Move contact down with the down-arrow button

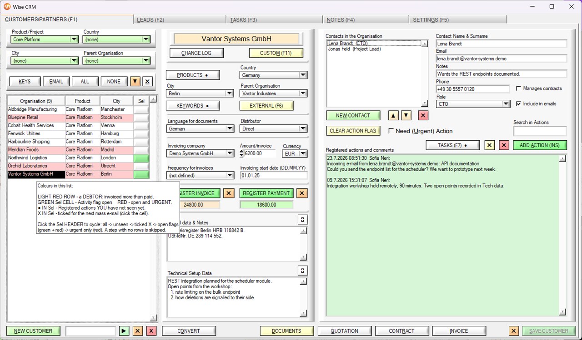406,115
